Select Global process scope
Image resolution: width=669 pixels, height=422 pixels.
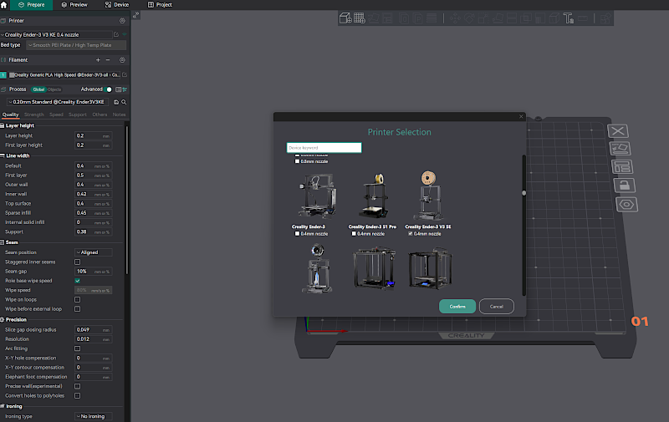38,89
